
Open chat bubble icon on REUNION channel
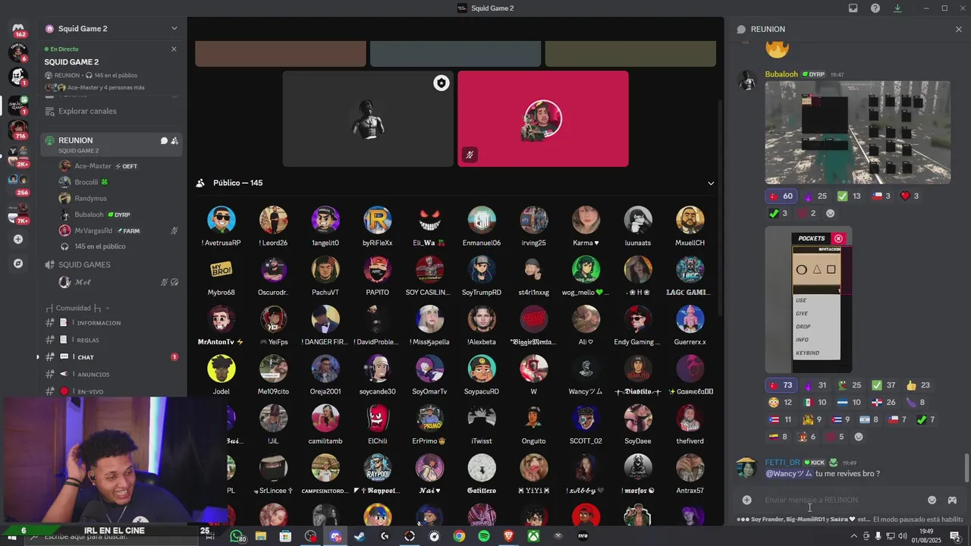[x=164, y=140]
